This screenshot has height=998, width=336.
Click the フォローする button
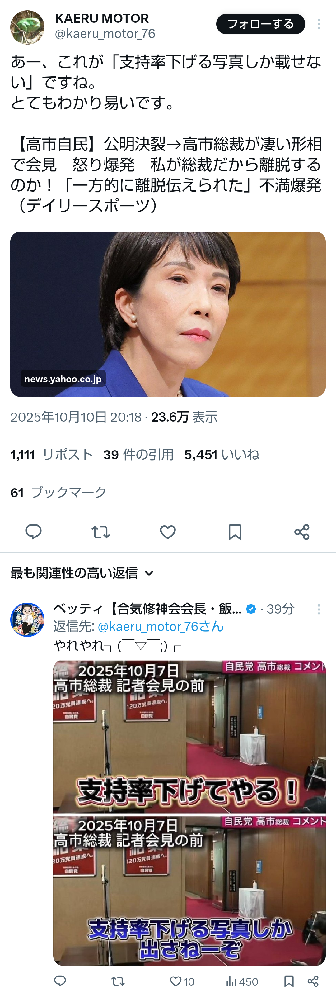click(260, 24)
